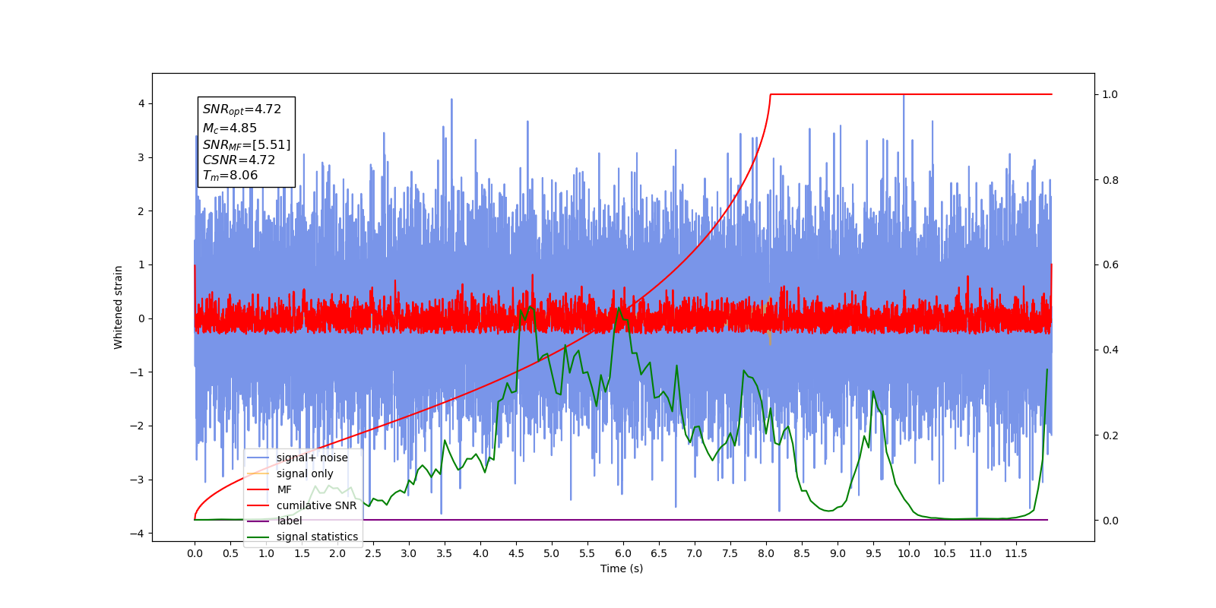This screenshot has width=1216, height=608.
Task: Click the green line sample in legend
Action: click(x=258, y=537)
